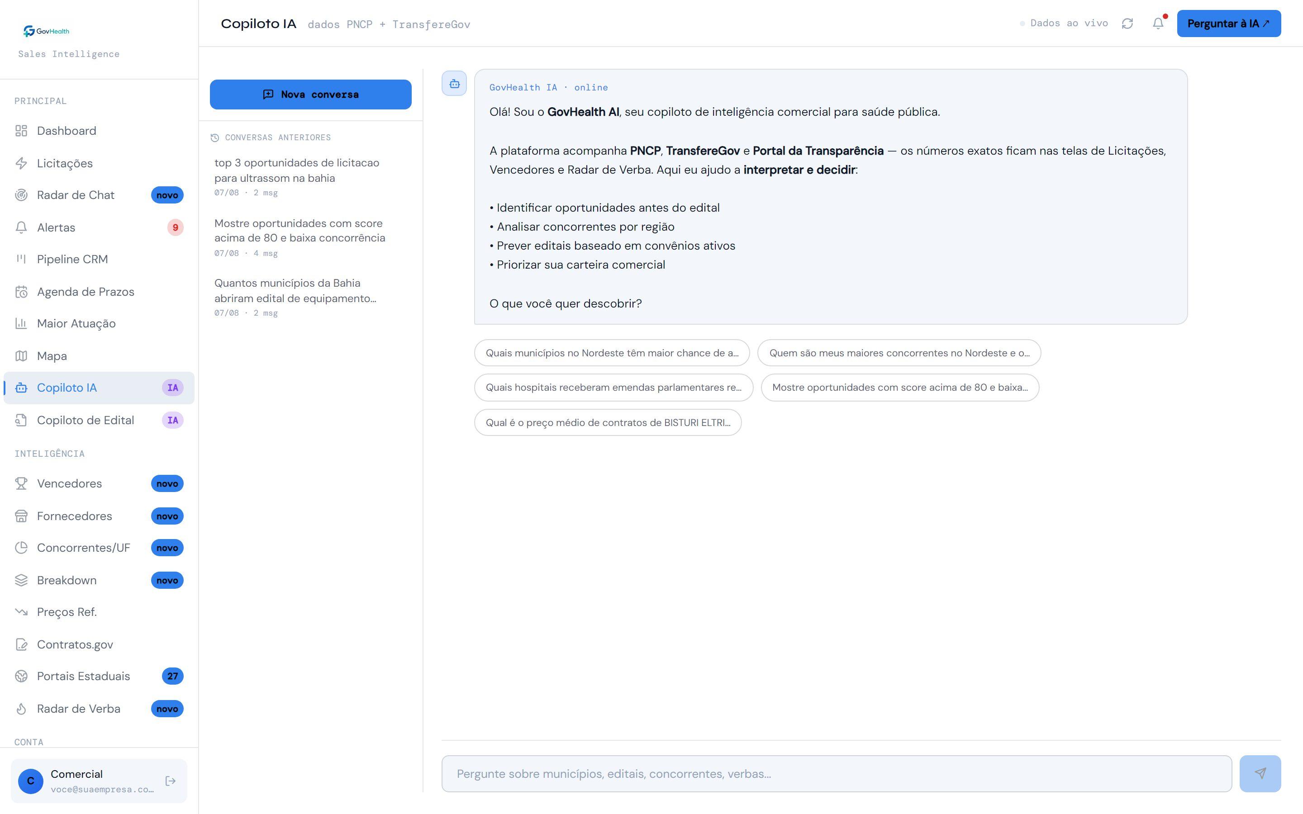Click the Agenda de Prazos calendar icon
The width and height of the screenshot is (1303, 814).
click(x=21, y=292)
